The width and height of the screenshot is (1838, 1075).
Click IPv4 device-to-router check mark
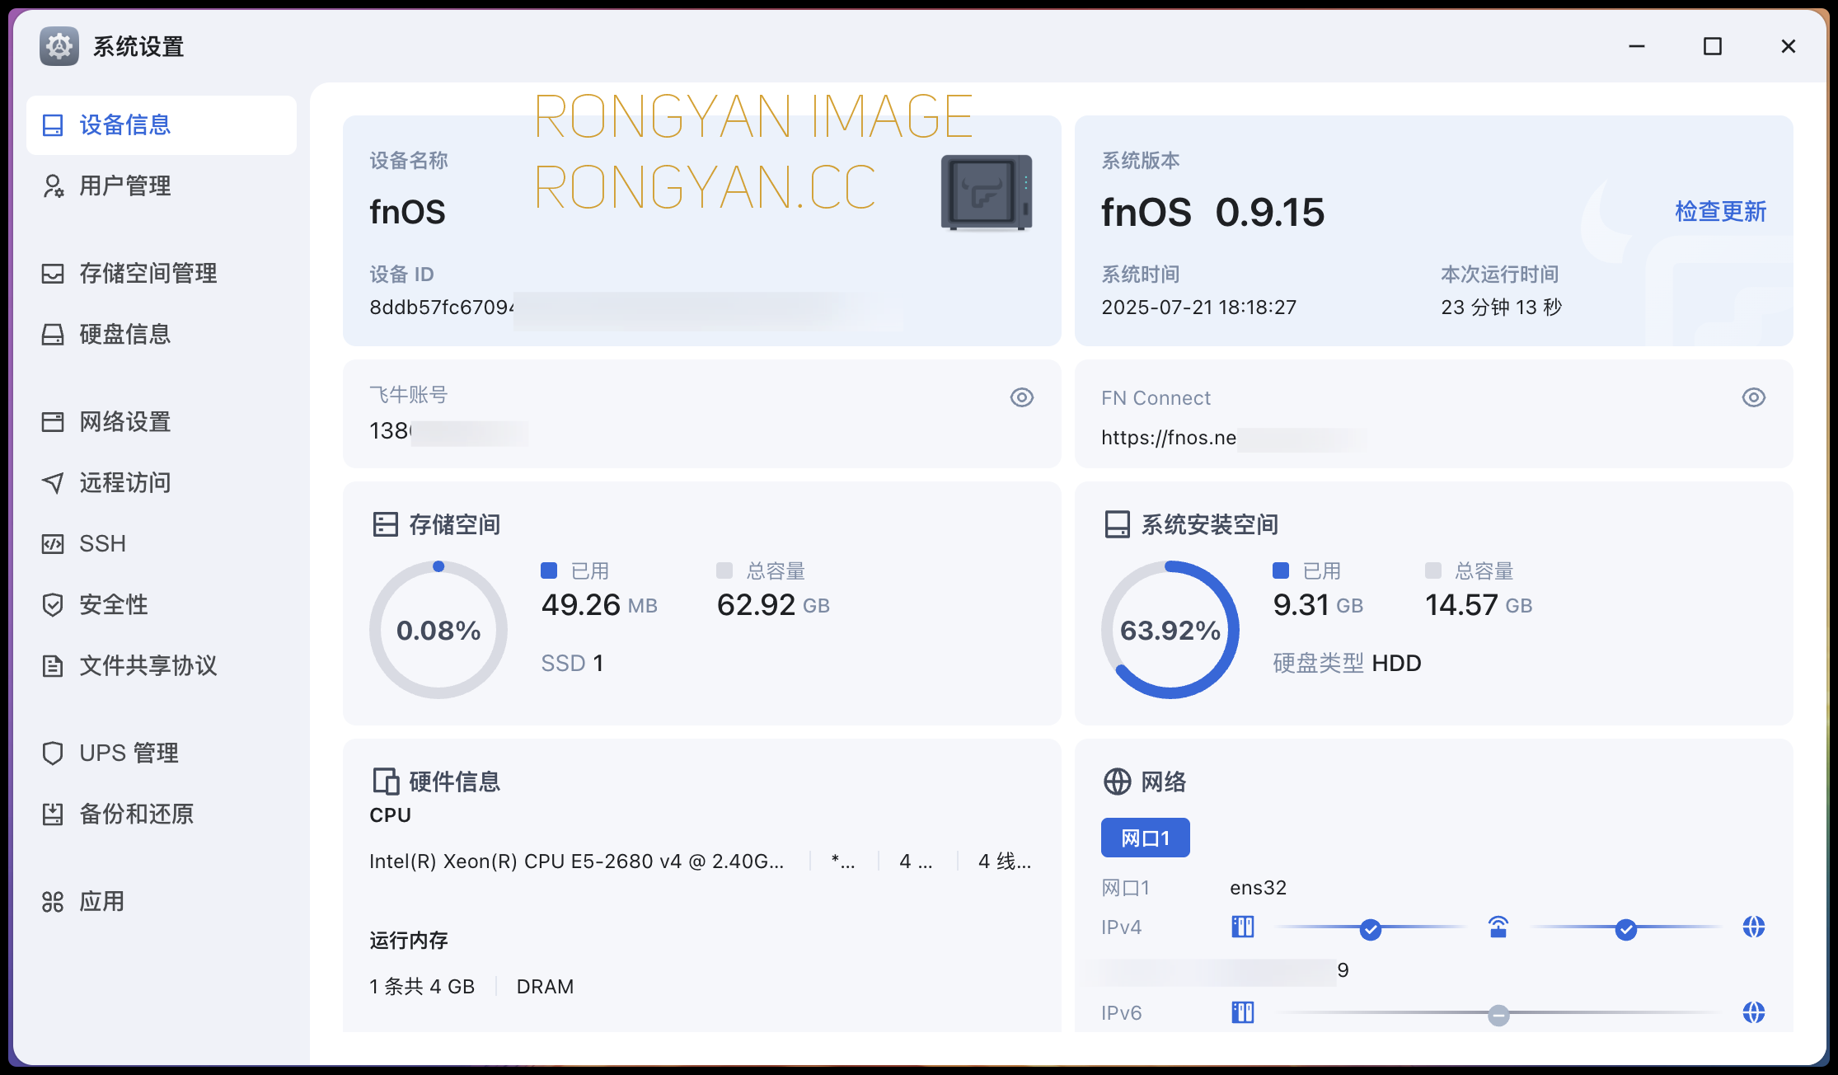coord(1371,930)
